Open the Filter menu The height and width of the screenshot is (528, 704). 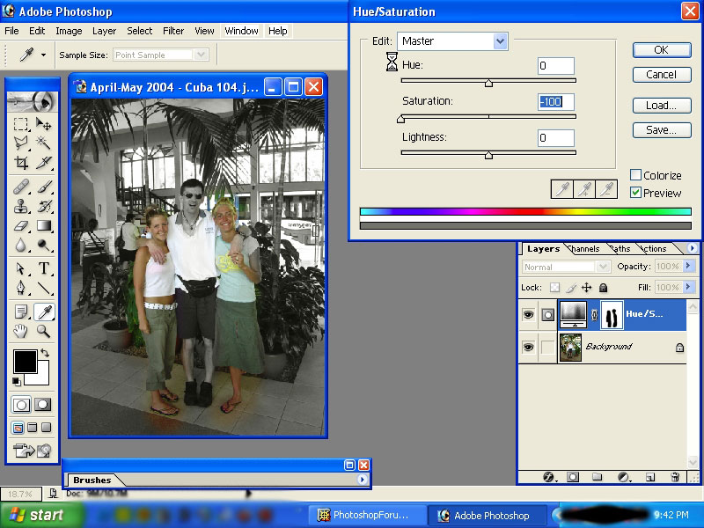173,31
